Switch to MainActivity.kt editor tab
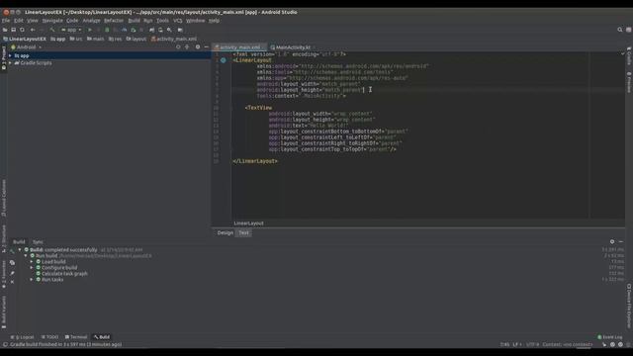This screenshot has width=633, height=356. pyautogui.click(x=293, y=47)
